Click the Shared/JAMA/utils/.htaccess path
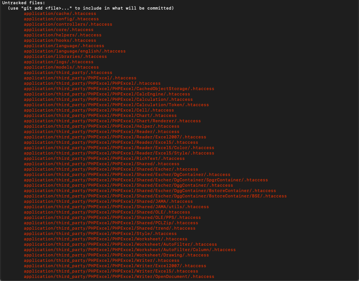Viewport: 359px width, 281px height. [116, 207]
